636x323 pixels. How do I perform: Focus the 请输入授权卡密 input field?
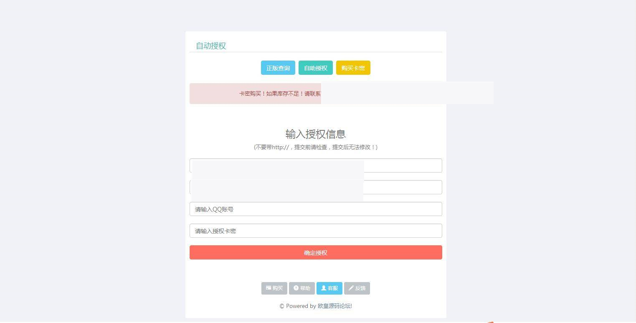pyautogui.click(x=315, y=231)
